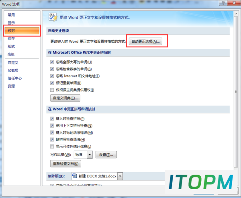
Task: Toggle 标记重复单词 checkbox
Action: tap(52, 83)
